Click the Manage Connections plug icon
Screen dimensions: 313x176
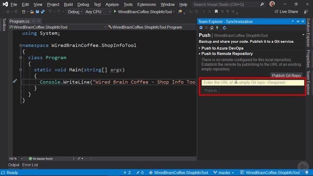pos(217,28)
